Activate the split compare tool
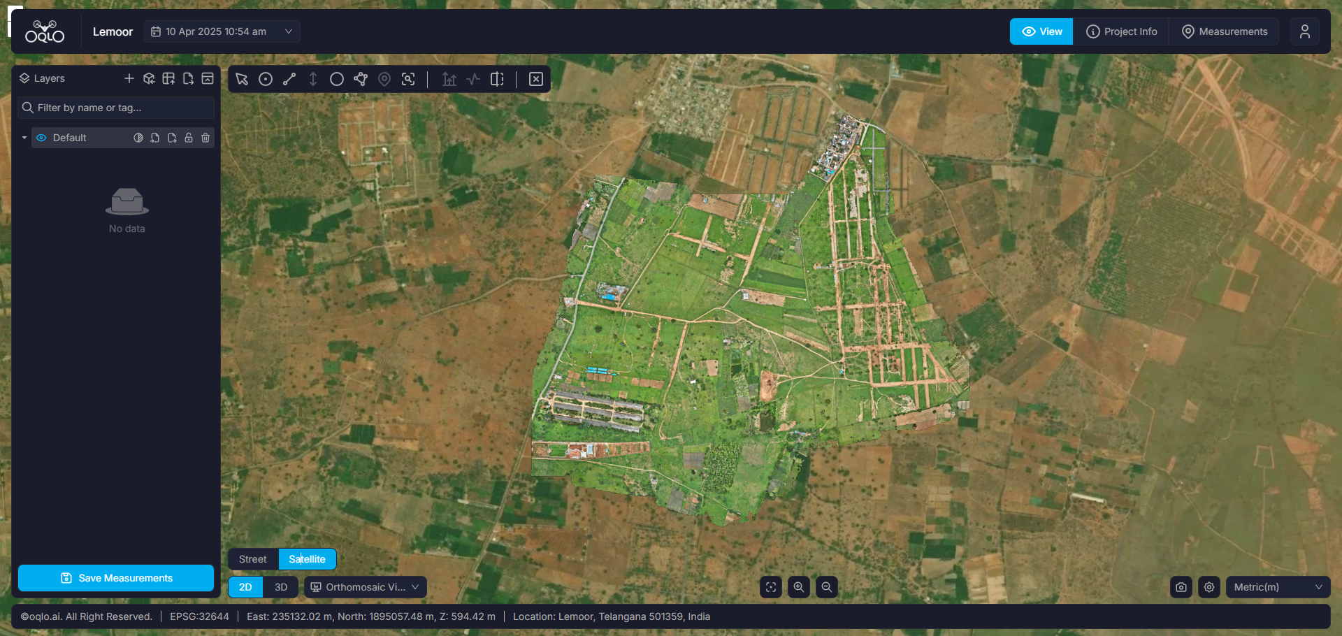 point(497,79)
